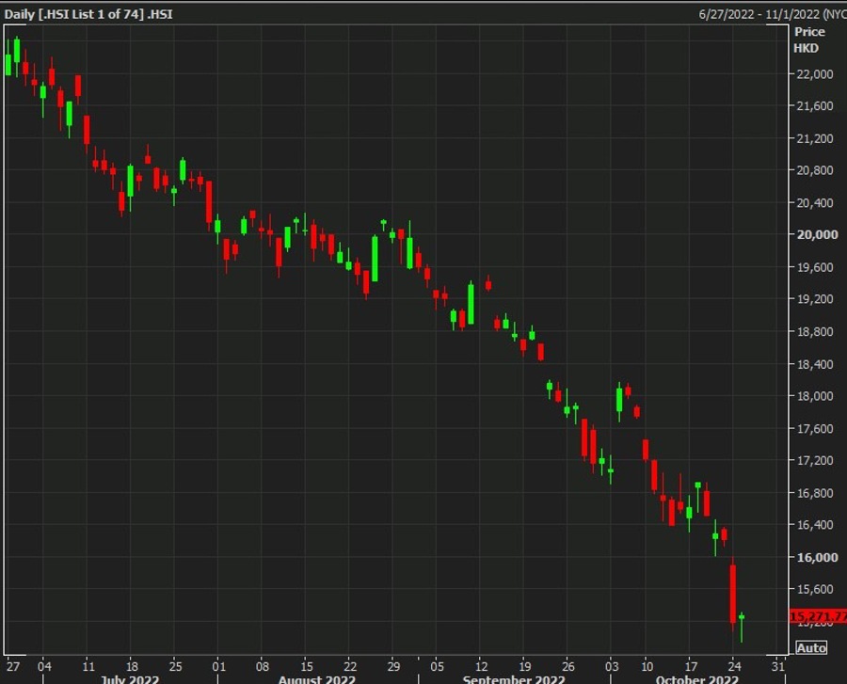Click the 22,000 price axis label
Screen dimensions: 847x684
[814, 74]
